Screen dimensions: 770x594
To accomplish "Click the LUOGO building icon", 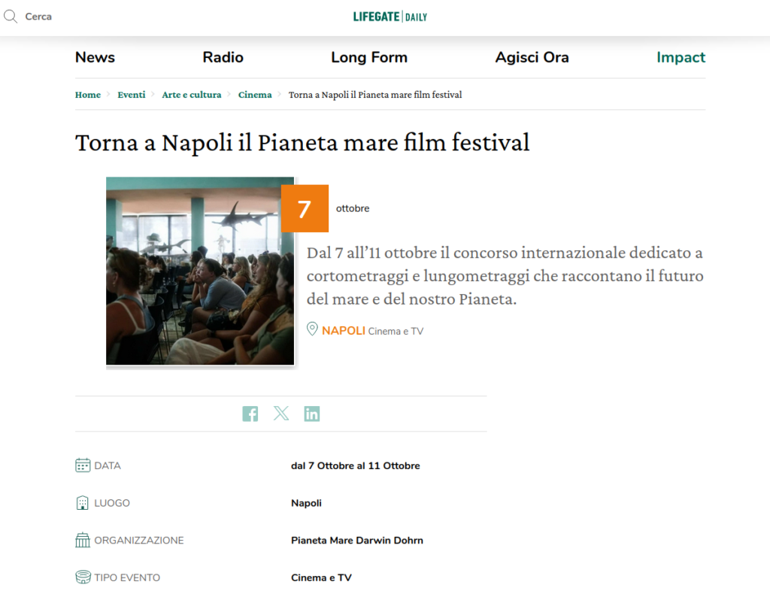I will point(83,503).
